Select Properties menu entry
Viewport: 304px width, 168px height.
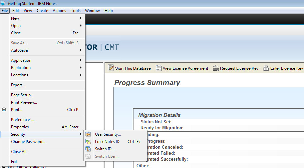tap(43, 127)
